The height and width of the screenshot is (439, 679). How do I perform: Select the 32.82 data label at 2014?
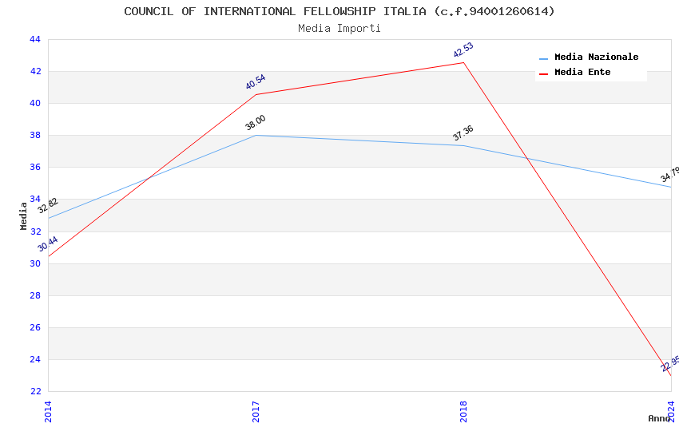[48, 205]
